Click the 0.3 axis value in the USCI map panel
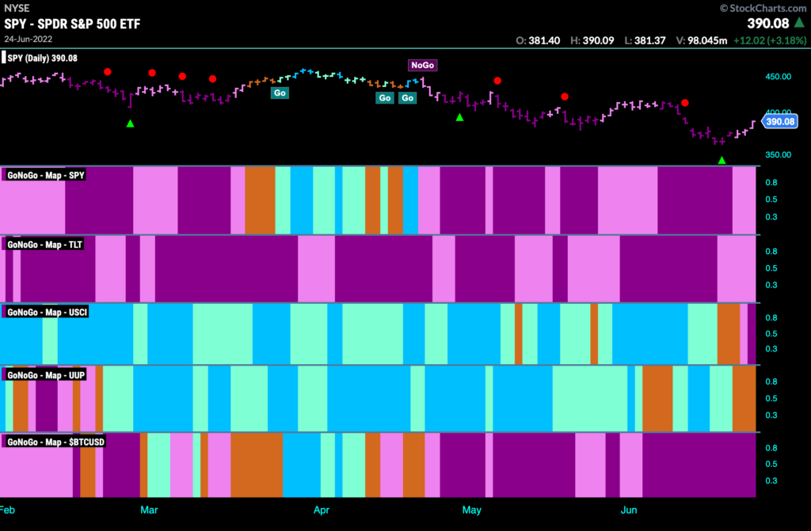The width and height of the screenshot is (811, 531). click(771, 349)
